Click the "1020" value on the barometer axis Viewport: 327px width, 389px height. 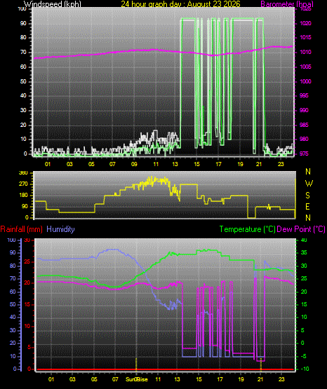point(305,23)
